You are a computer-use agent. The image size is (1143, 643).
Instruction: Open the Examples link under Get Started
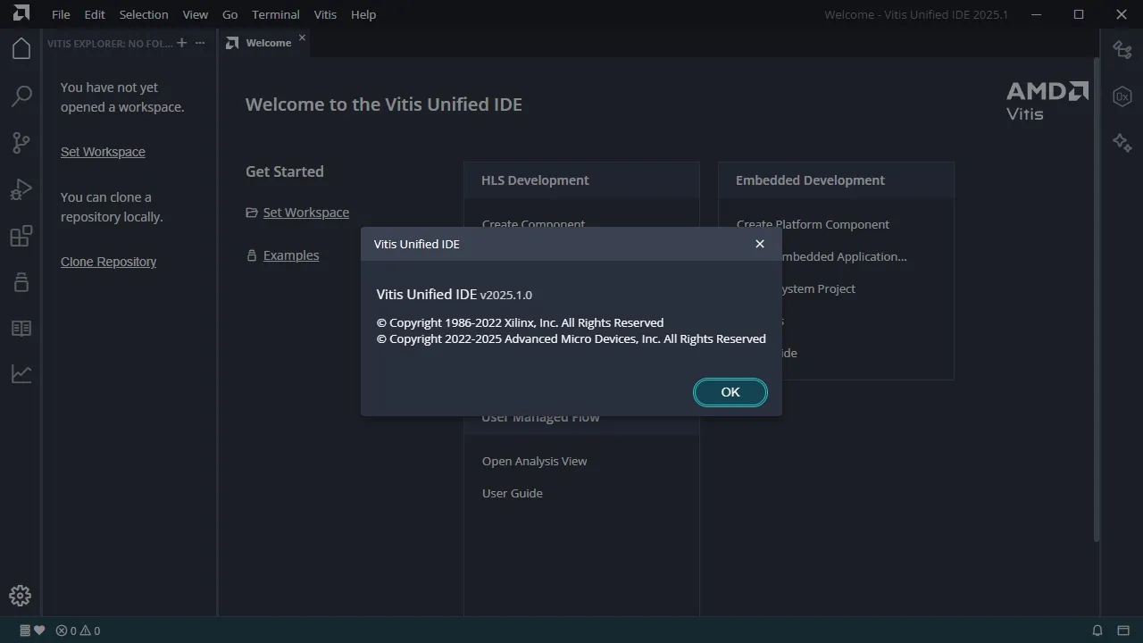tap(291, 255)
